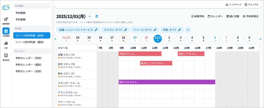This screenshot has width=264, height=108.
Task: Open the purple 鈴木 モカ ちゃん reservation bar
Action: tap(167, 82)
